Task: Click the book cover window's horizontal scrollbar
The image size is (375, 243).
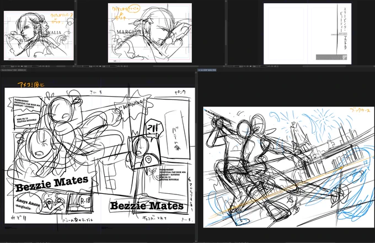Action: (x=324, y=66)
